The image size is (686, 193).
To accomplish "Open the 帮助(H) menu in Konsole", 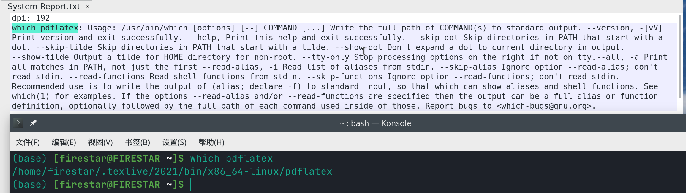I will pyautogui.click(x=211, y=142).
